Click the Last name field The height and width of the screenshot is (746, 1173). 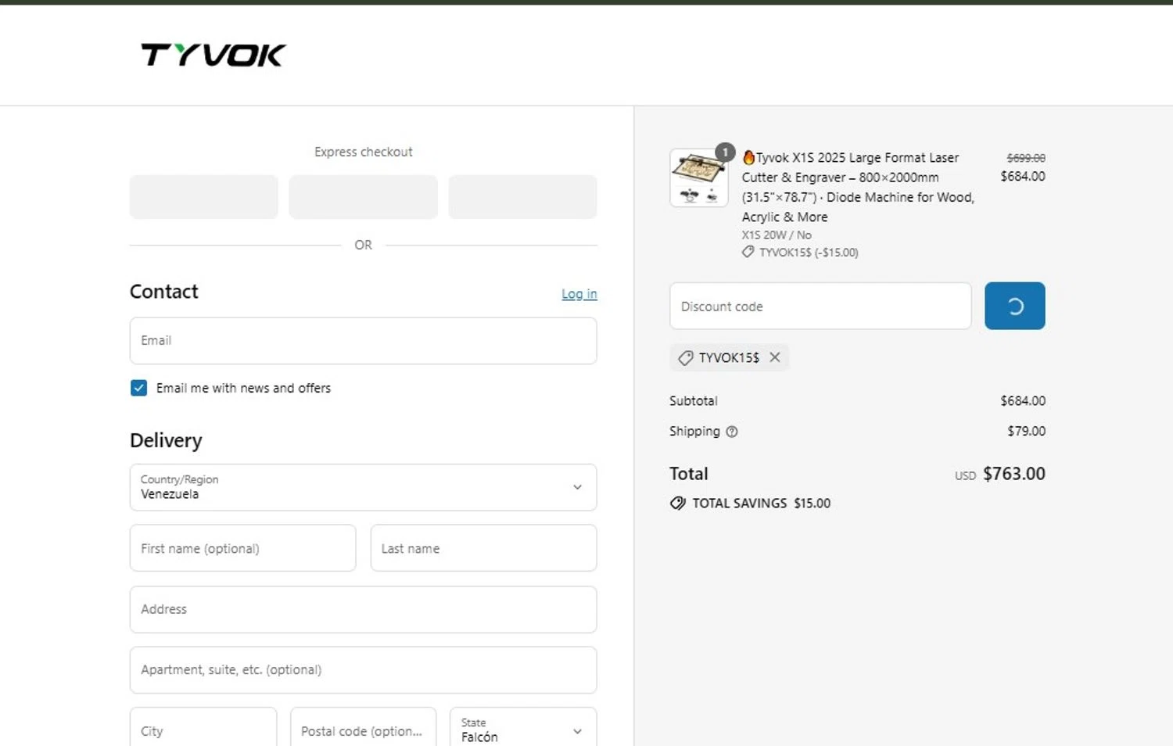(x=483, y=548)
